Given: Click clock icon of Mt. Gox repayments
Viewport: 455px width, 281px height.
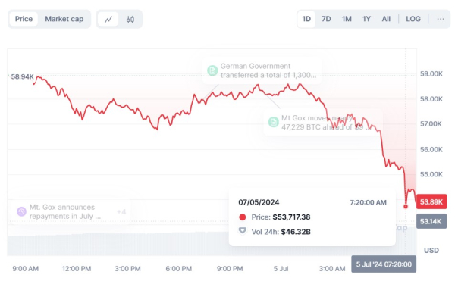Looking at the screenshot, I should point(21,211).
